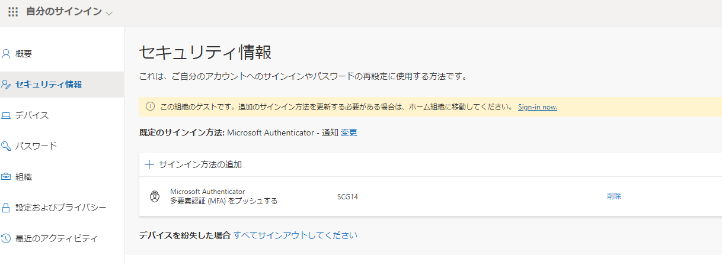Click the Microsoft Authenticator shield icon

click(154, 196)
